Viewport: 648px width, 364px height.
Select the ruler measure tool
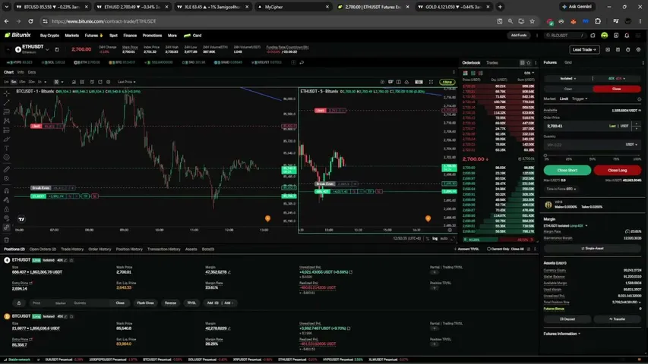[x=7, y=169]
